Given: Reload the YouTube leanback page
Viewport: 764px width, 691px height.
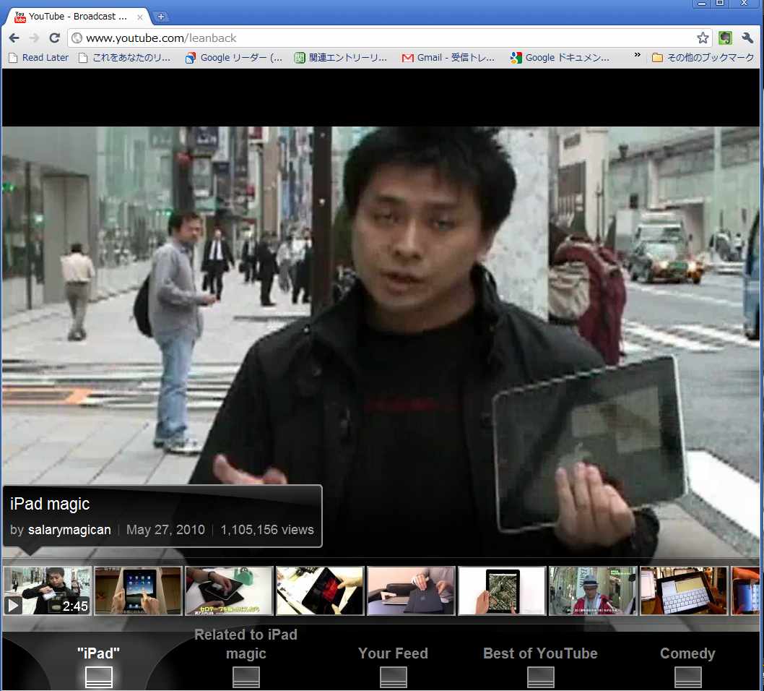Looking at the screenshot, I should [55, 38].
